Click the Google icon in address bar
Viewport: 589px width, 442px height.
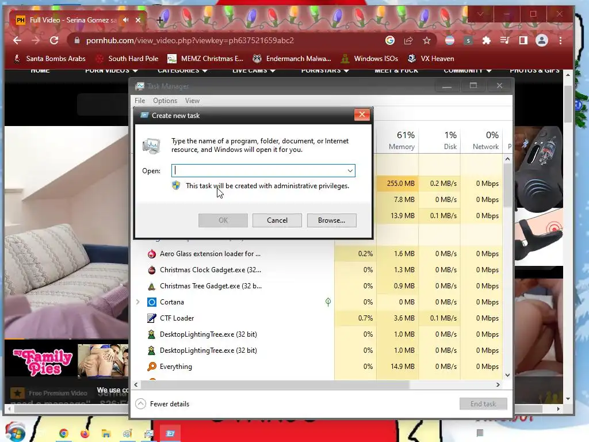(x=390, y=41)
